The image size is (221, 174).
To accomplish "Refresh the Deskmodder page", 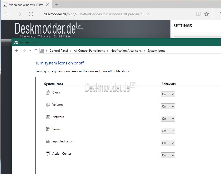I will tap(31, 14).
